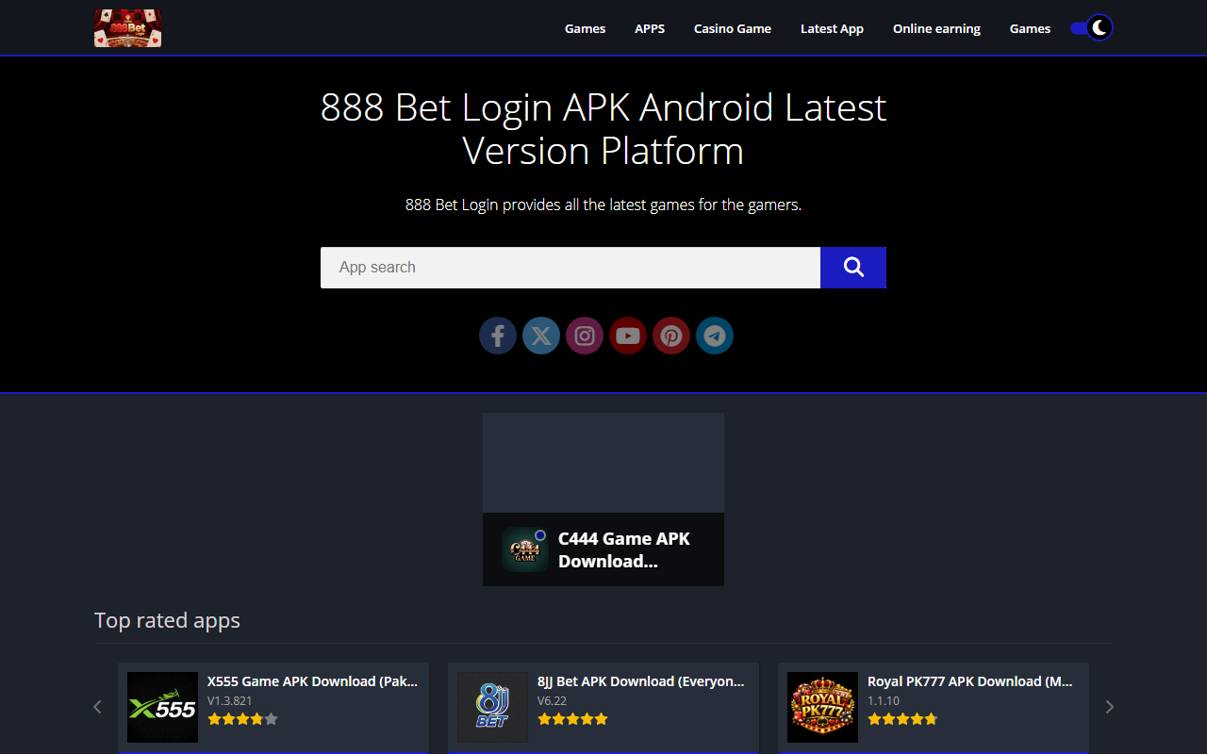Click the 888 Bet Login APK page title
1207x754 pixels.
tap(603, 129)
